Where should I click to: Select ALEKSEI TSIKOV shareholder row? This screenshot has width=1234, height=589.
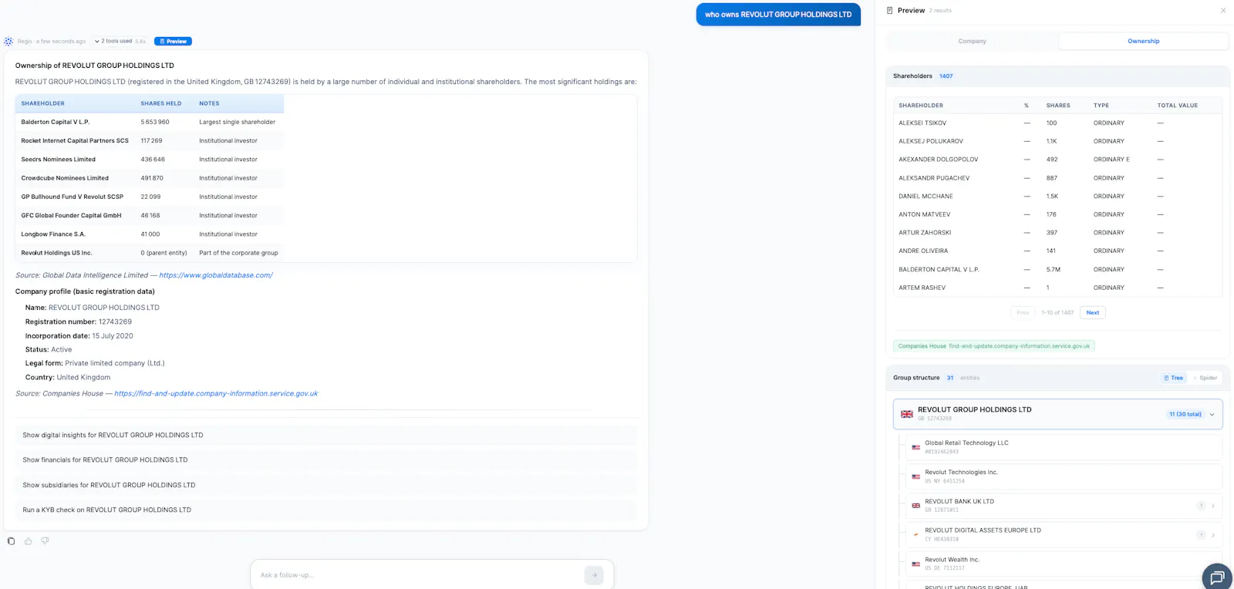click(x=1057, y=123)
